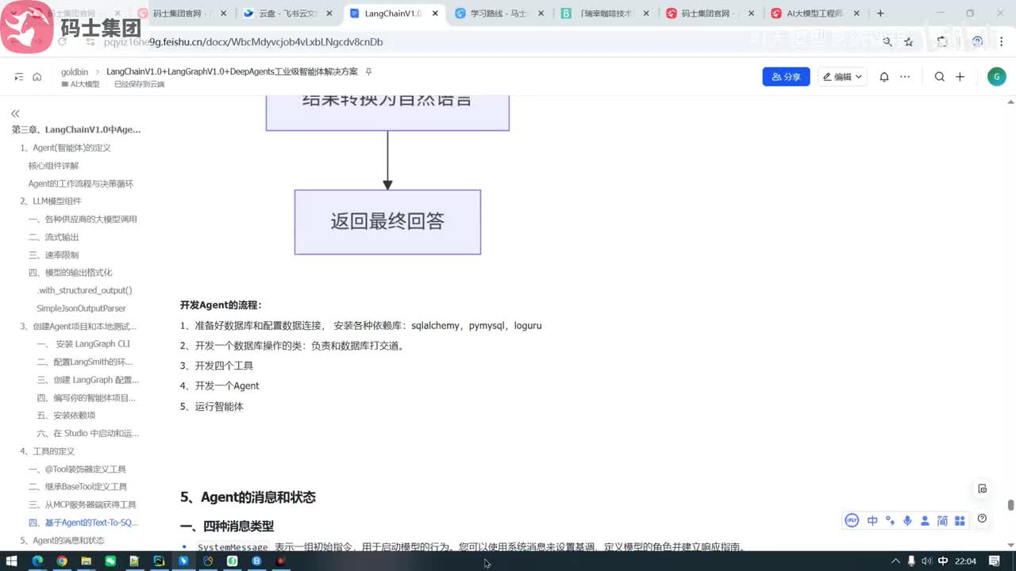
Task: Go to outline item 核心组件详解
Action: [54, 166]
